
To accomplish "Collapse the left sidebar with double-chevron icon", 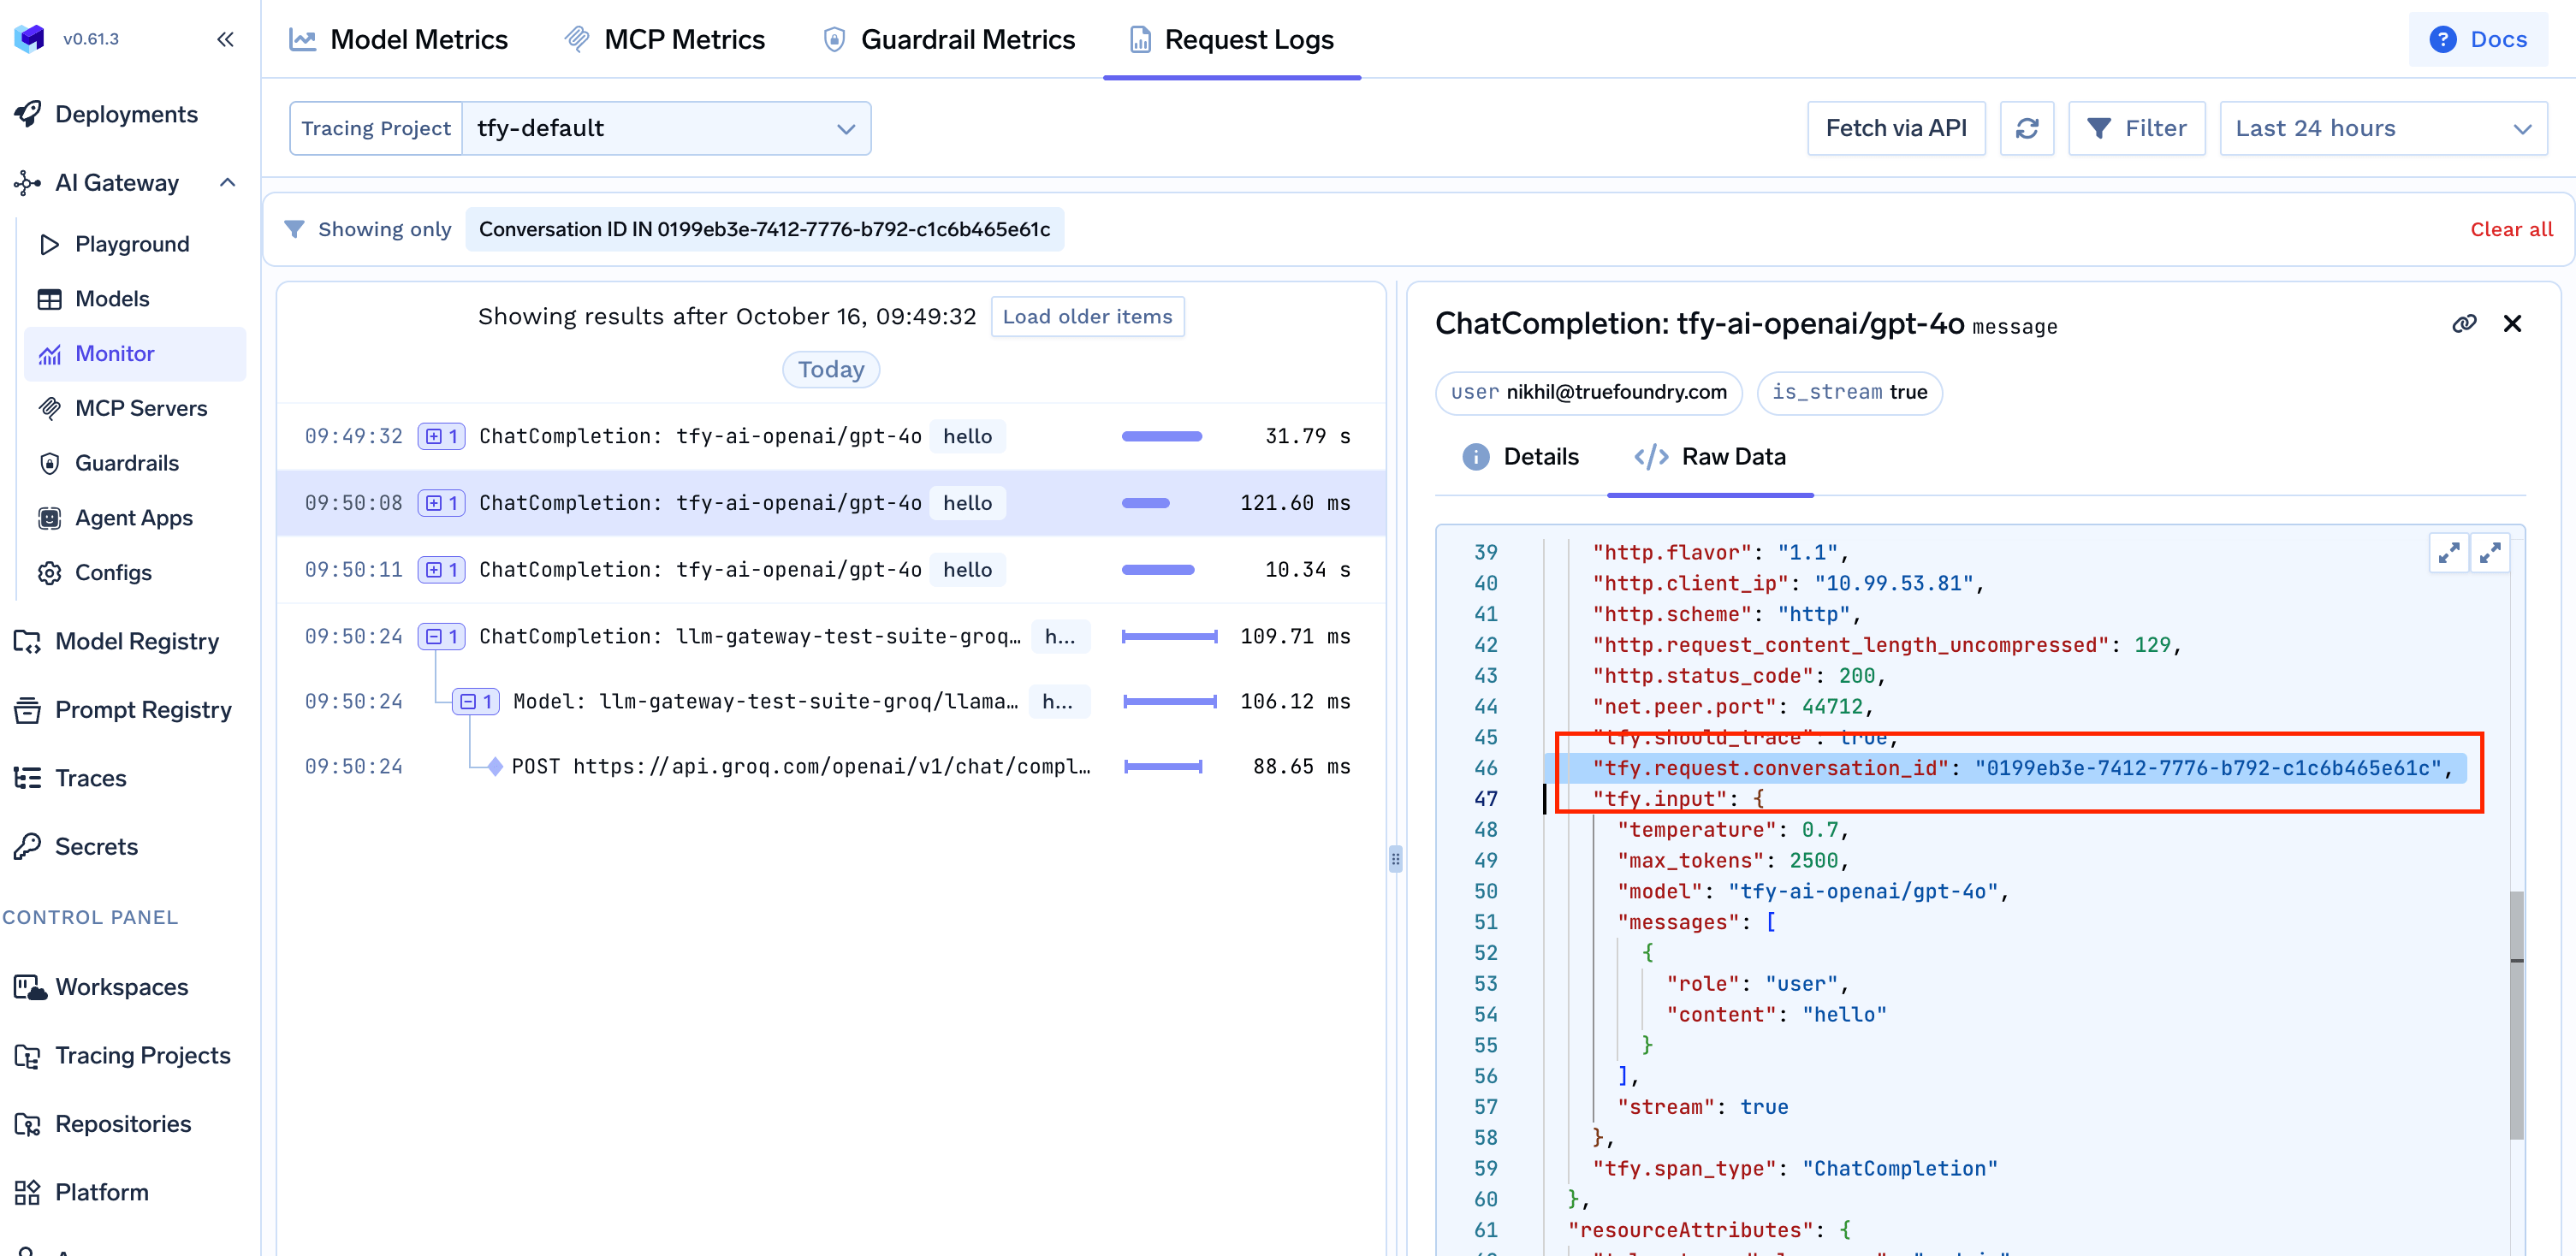I will point(225,39).
